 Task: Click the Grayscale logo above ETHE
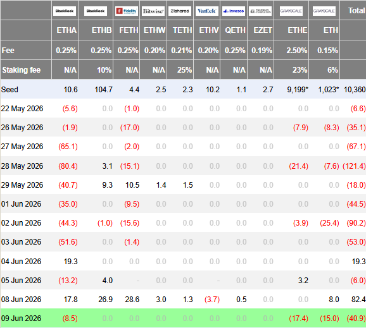(x=291, y=11)
